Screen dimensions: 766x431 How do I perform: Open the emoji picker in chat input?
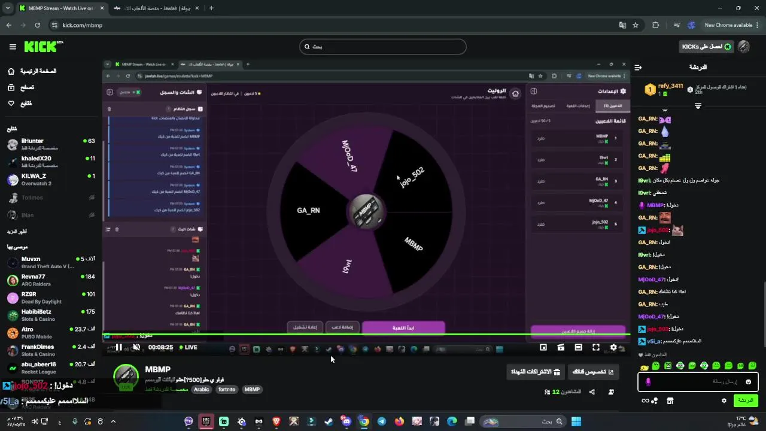(x=748, y=382)
